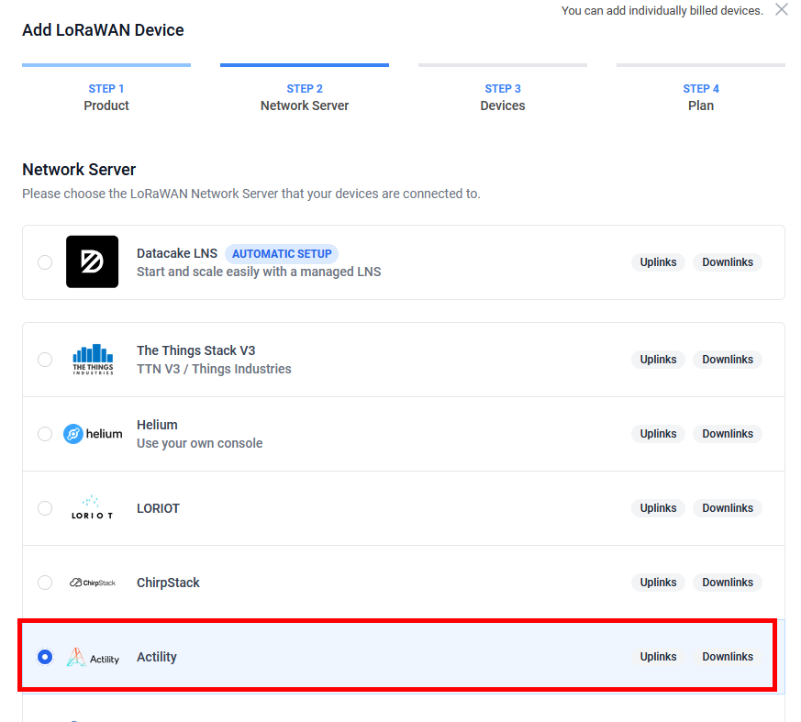Click the LORIOT logo icon
The image size is (801, 722).
click(x=92, y=507)
